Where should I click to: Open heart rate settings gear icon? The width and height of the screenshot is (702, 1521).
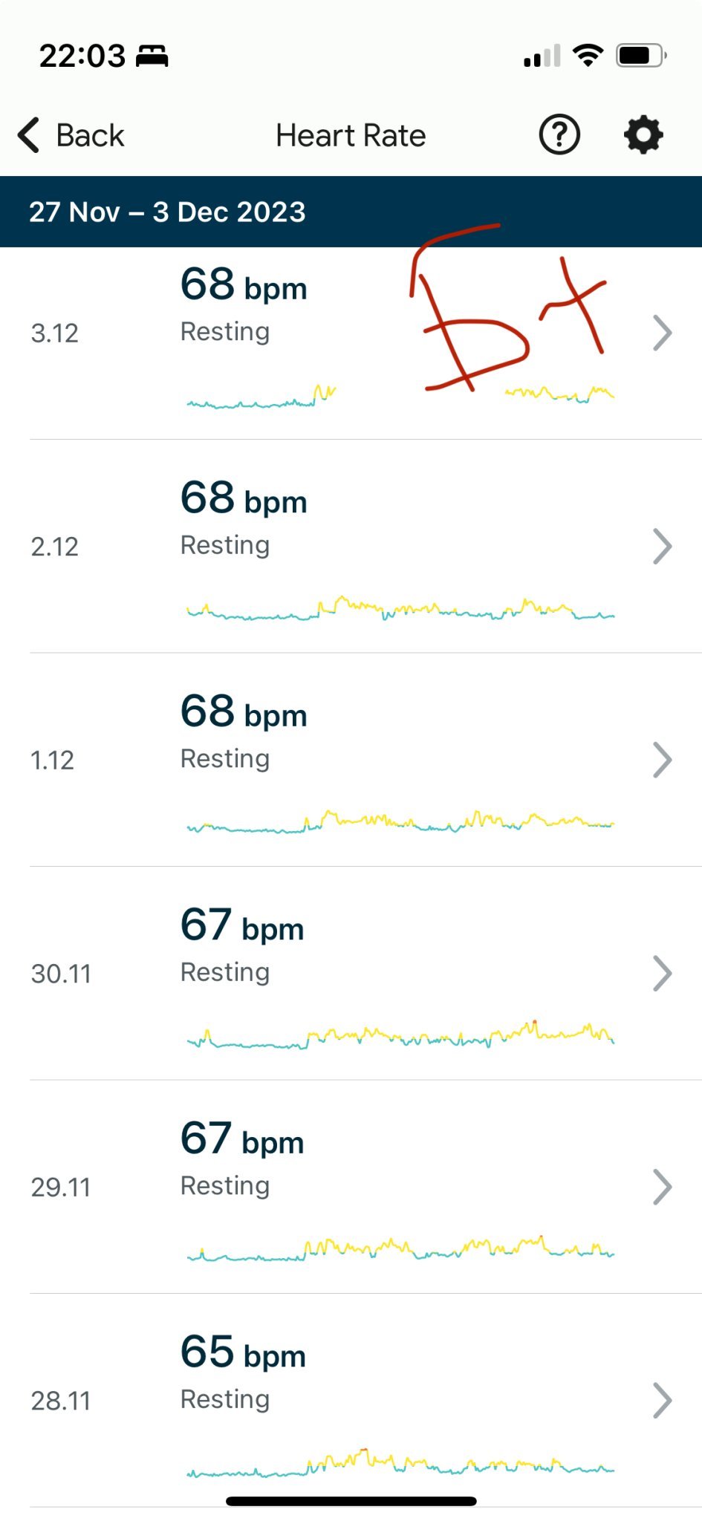[x=643, y=135]
